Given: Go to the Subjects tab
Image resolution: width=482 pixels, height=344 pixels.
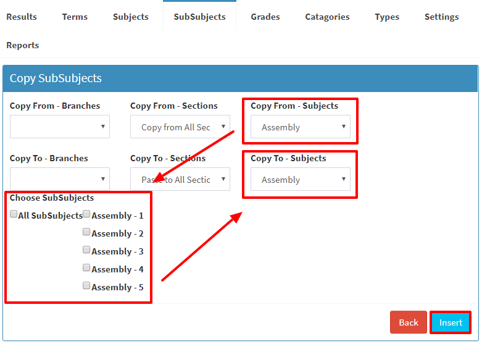Looking at the screenshot, I should tap(131, 17).
